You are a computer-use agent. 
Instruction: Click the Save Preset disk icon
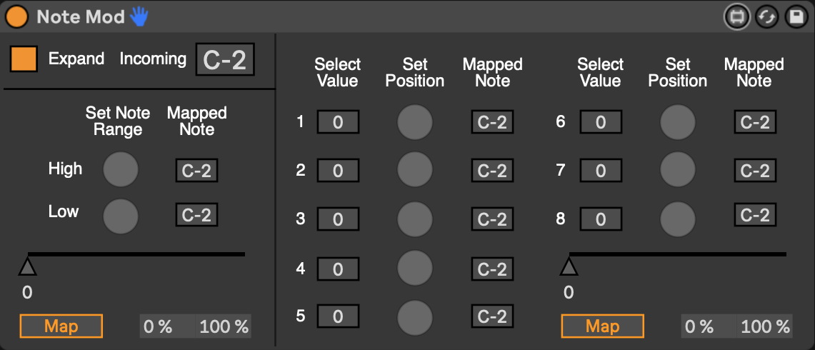click(796, 17)
